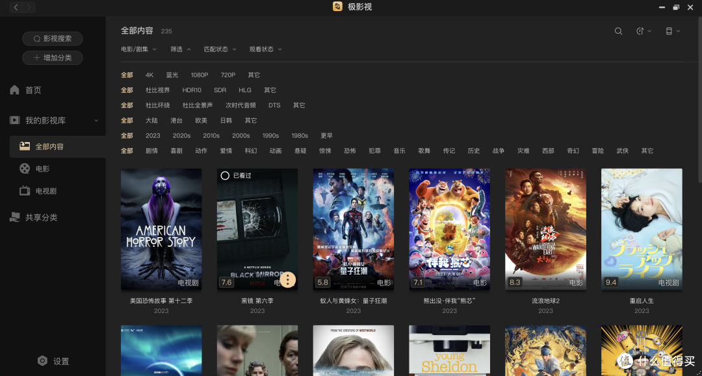Screen dimensions: 702x376
Task: Click the shared folder icon beside 共享分类
Action: coord(15,218)
